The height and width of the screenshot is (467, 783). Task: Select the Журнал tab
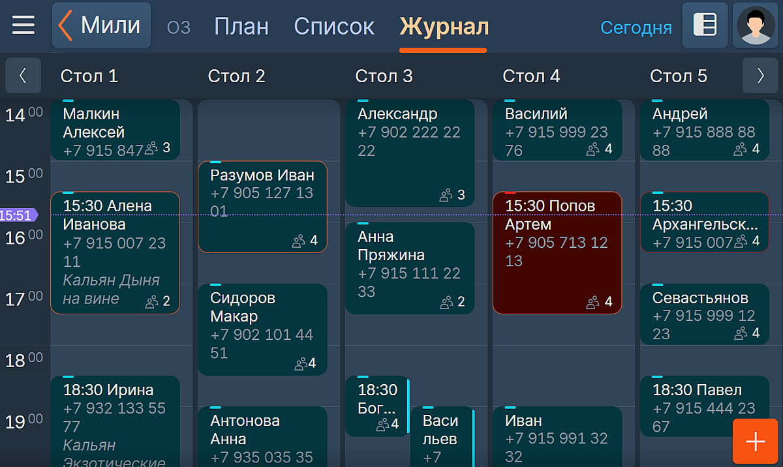[x=444, y=26]
